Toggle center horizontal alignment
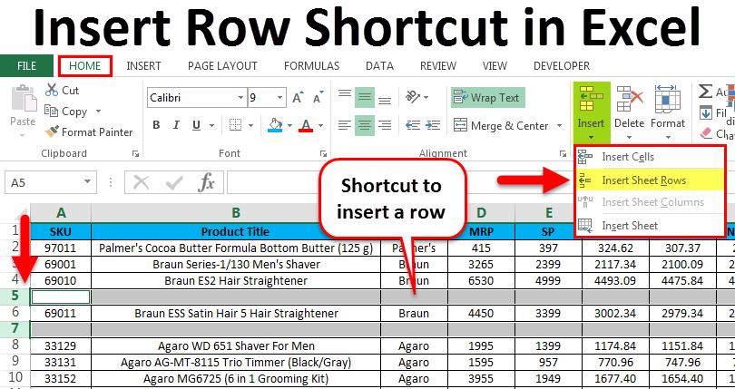Screen dimensions: 735x389 (x=365, y=125)
